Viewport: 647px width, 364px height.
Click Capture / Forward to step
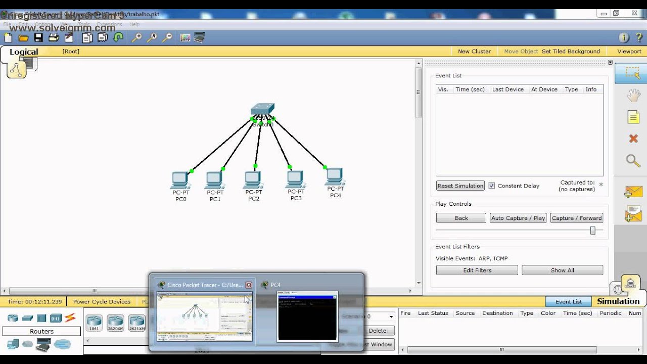point(577,218)
